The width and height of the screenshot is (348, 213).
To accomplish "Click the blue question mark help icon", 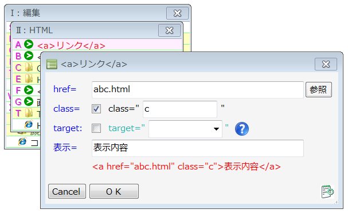I will [x=242, y=129].
